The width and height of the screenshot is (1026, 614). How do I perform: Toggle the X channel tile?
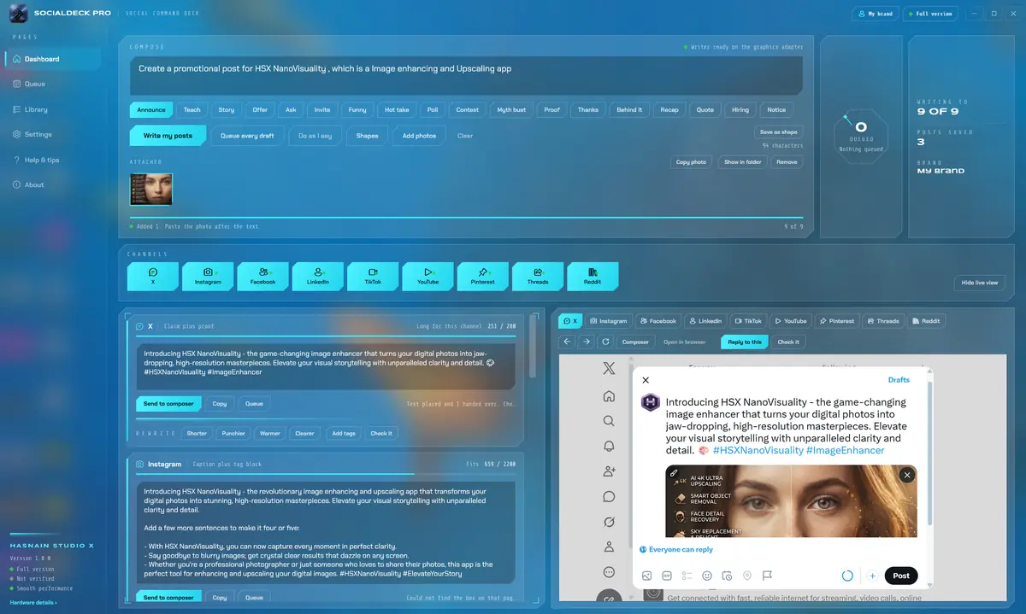click(153, 277)
